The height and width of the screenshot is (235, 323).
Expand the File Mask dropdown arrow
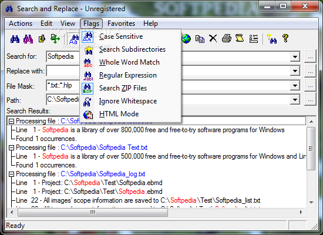(295, 86)
